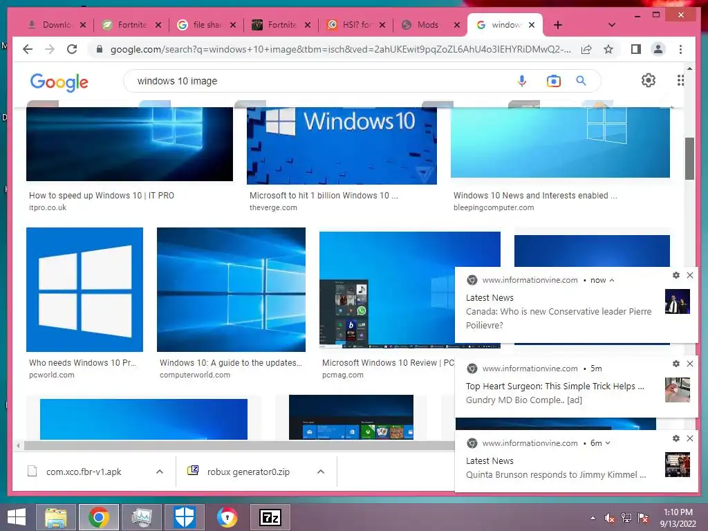Go back to the previous page
The width and height of the screenshot is (708, 531).
click(28, 49)
